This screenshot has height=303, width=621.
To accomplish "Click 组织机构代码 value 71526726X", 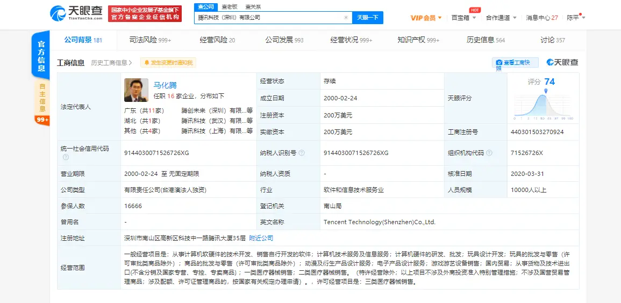I will pyautogui.click(x=527, y=153).
